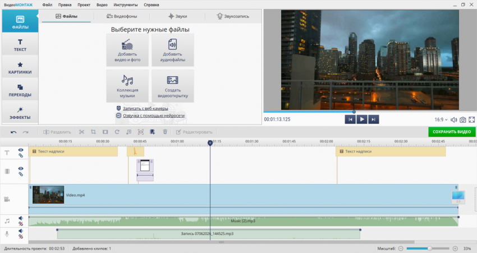
Task: Open the Инструменты menu
Action: pos(125,5)
